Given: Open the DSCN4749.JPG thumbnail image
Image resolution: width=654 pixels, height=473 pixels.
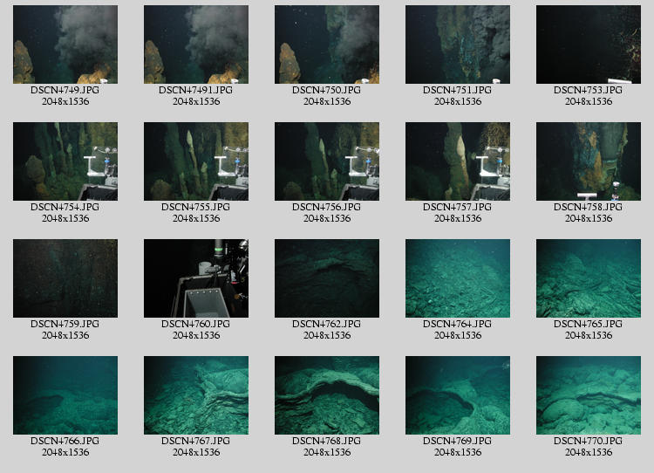Looking at the screenshot, I should click(x=65, y=45).
